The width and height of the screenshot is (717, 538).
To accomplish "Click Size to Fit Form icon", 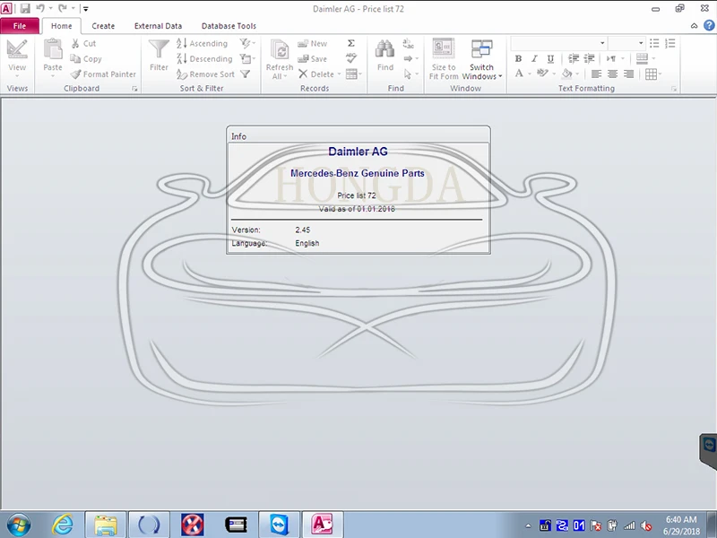I will 444,49.
